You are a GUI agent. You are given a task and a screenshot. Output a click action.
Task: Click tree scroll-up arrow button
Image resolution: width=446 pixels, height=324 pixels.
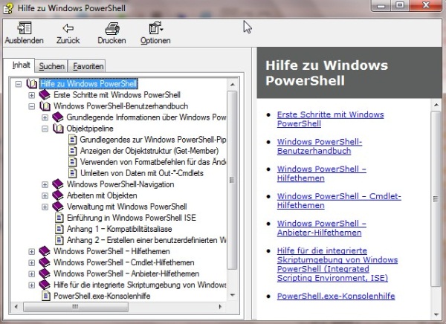tap(233, 85)
